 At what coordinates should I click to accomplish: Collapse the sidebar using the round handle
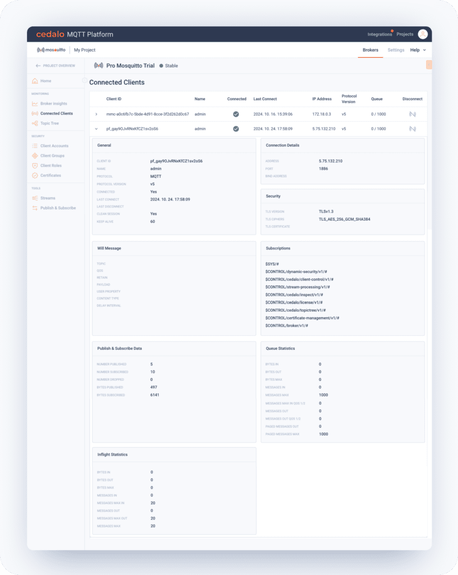85,80
